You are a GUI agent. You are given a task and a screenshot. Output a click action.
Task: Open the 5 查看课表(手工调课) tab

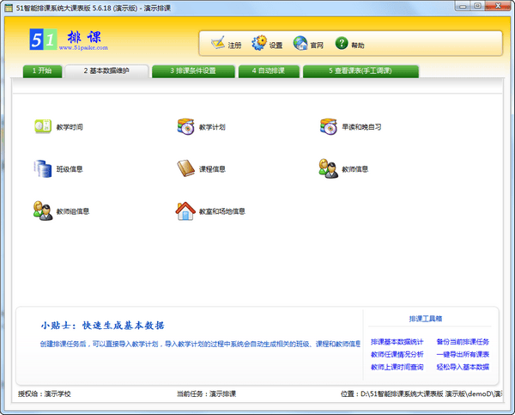(360, 70)
